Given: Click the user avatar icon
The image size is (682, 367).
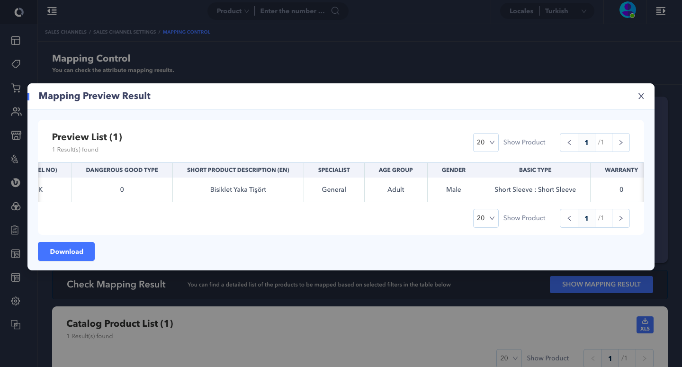Looking at the screenshot, I should pos(628,10).
